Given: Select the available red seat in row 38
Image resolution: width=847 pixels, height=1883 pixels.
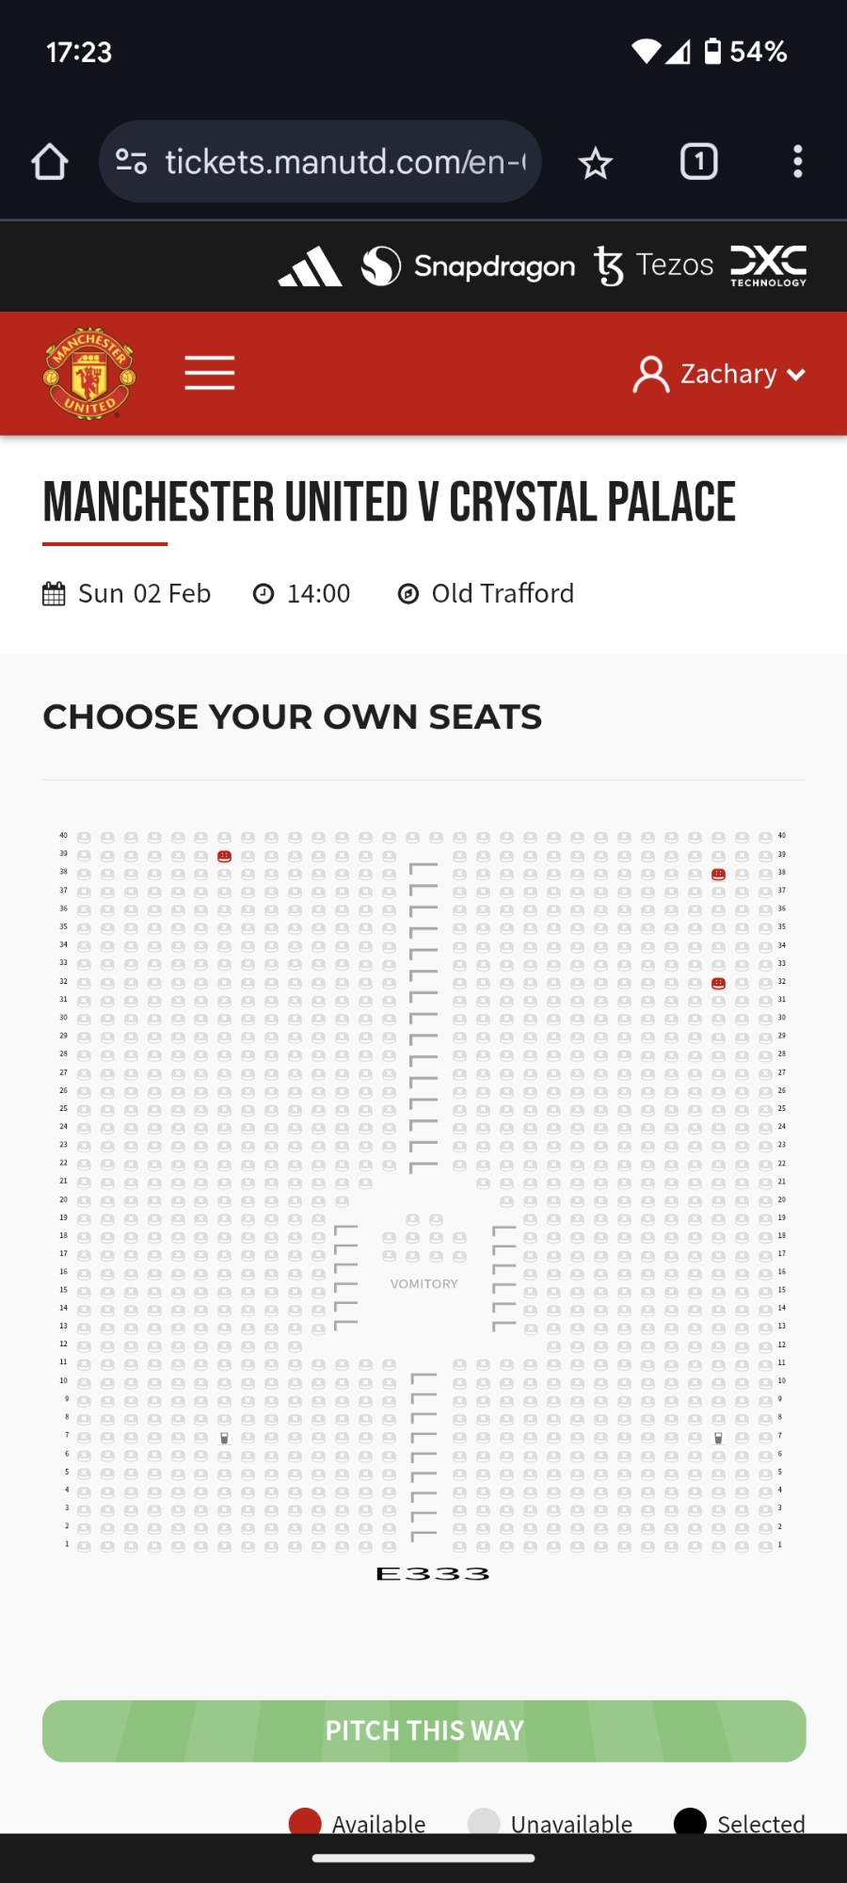Looking at the screenshot, I should [718, 874].
